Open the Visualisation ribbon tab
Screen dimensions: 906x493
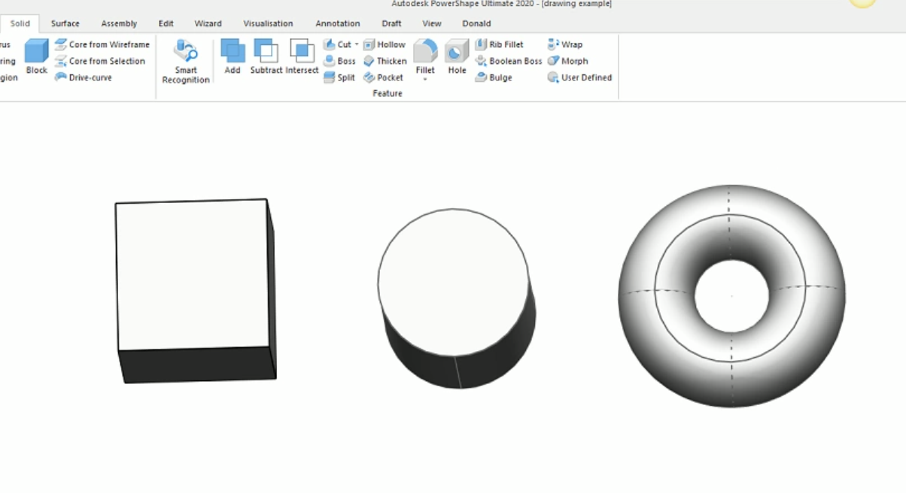pyautogui.click(x=268, y=23)
